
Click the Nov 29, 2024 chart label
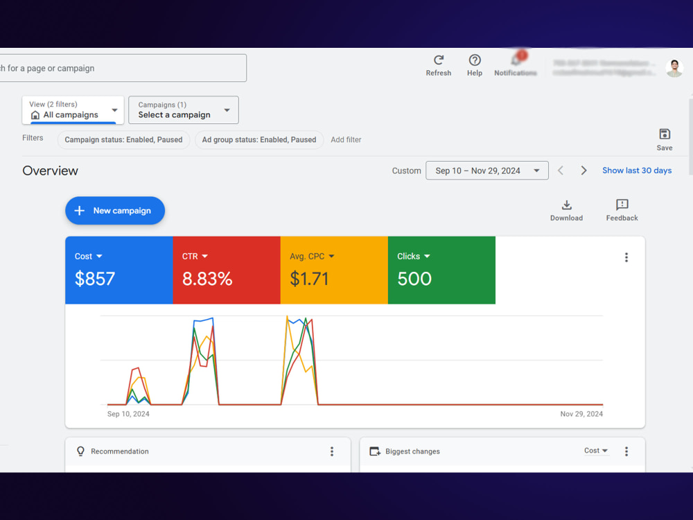point(581,414)
